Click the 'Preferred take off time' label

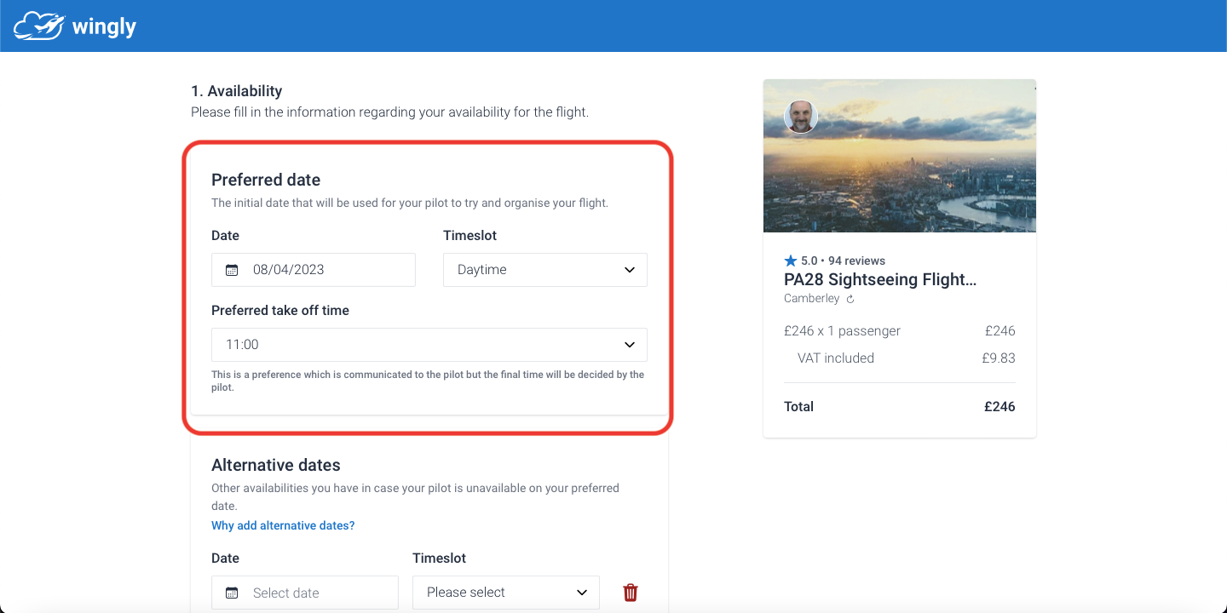(280, 311)
